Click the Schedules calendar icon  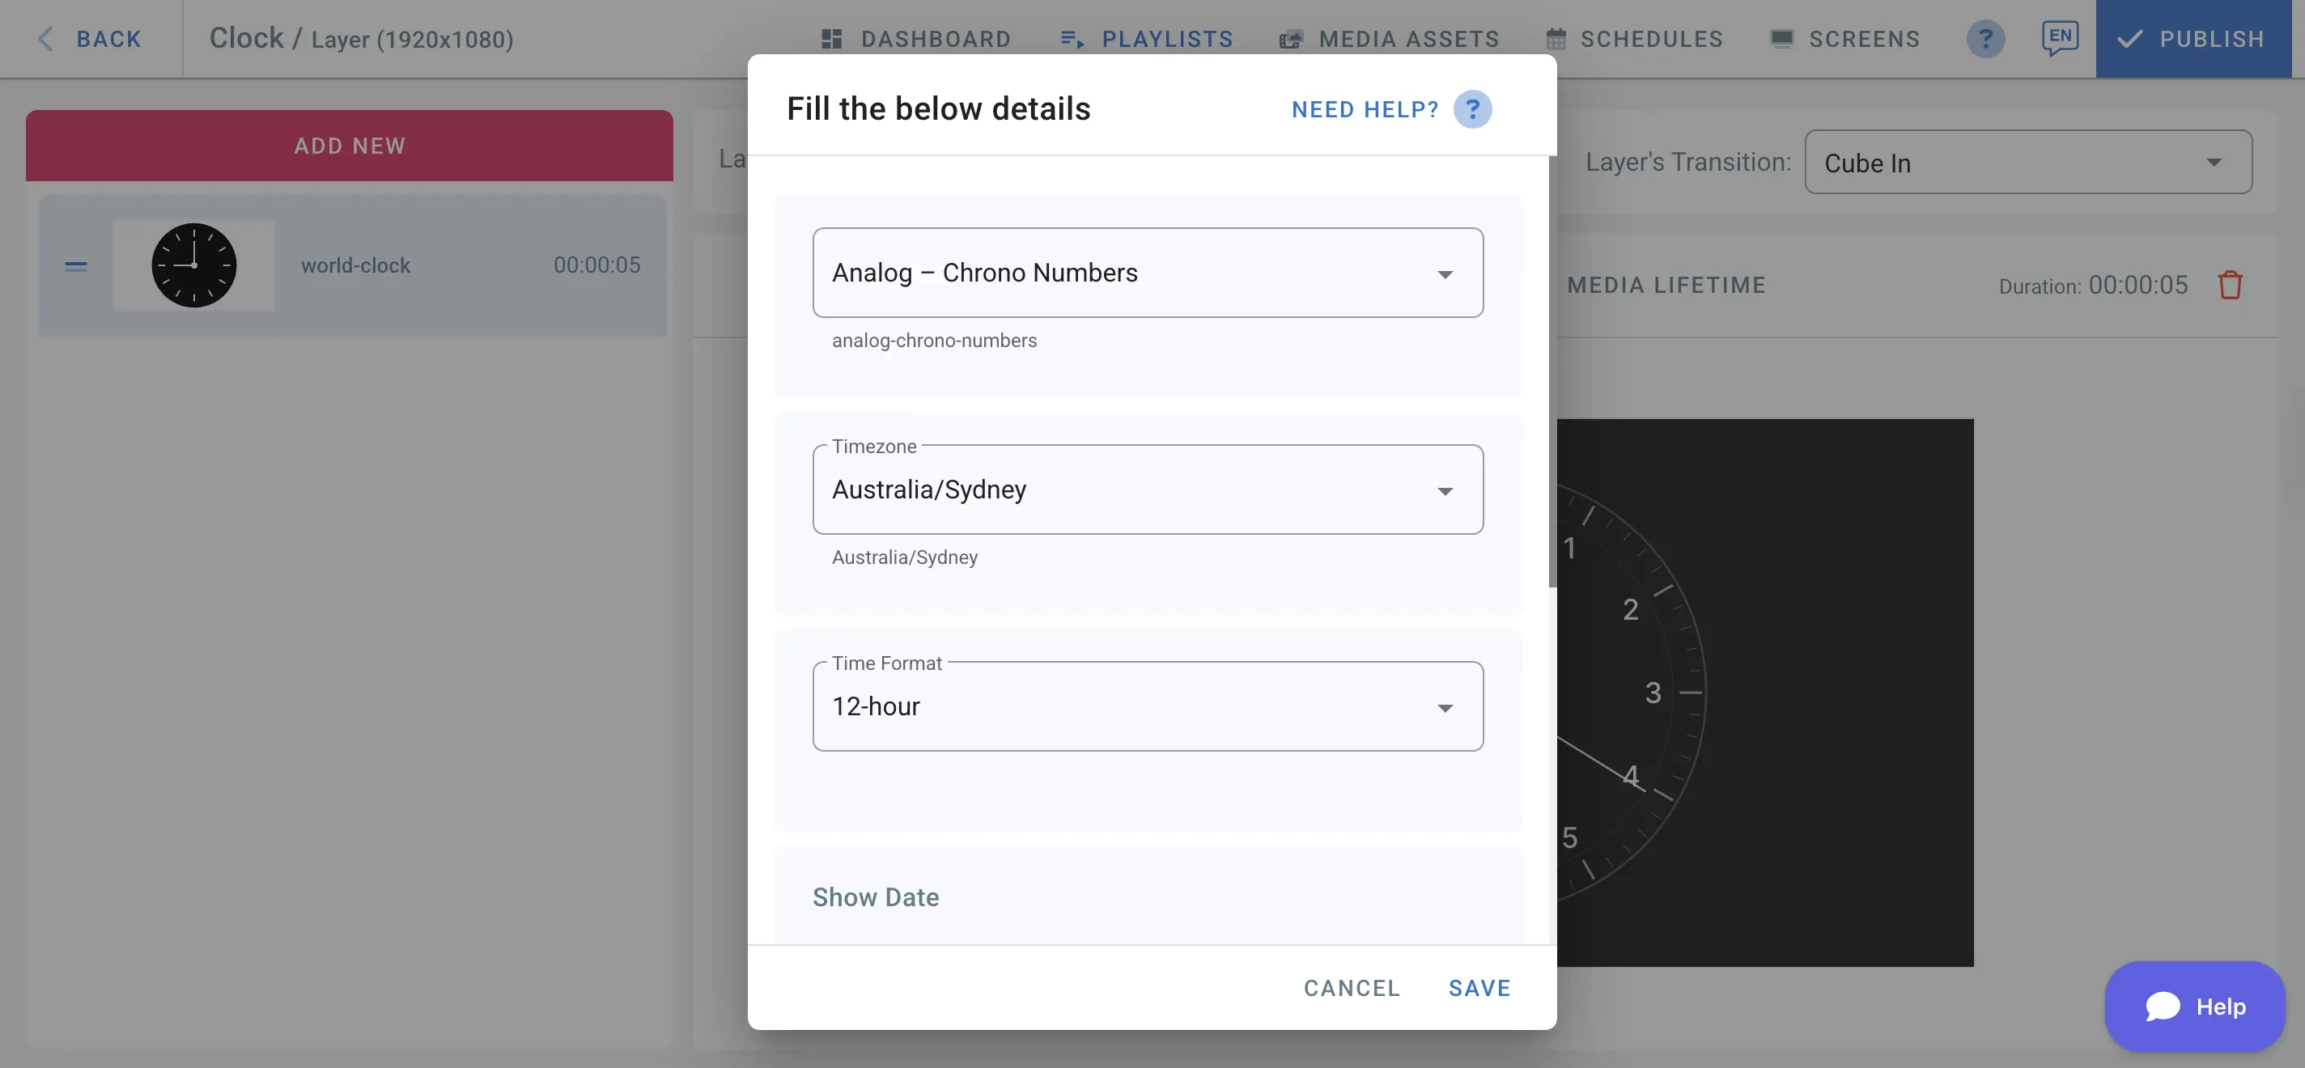coord(1556,39)
